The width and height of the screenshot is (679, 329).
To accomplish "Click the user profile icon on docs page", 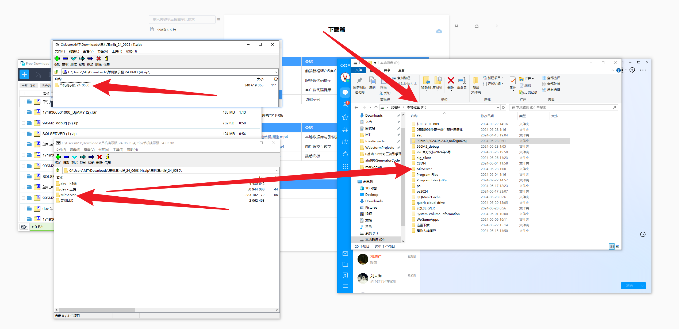I will [456, 26].
